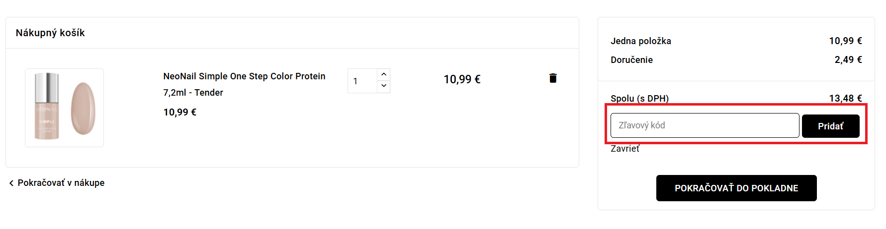Click the 'Jedna položka' summary label

pyautogui.click(x=641, y=41)
